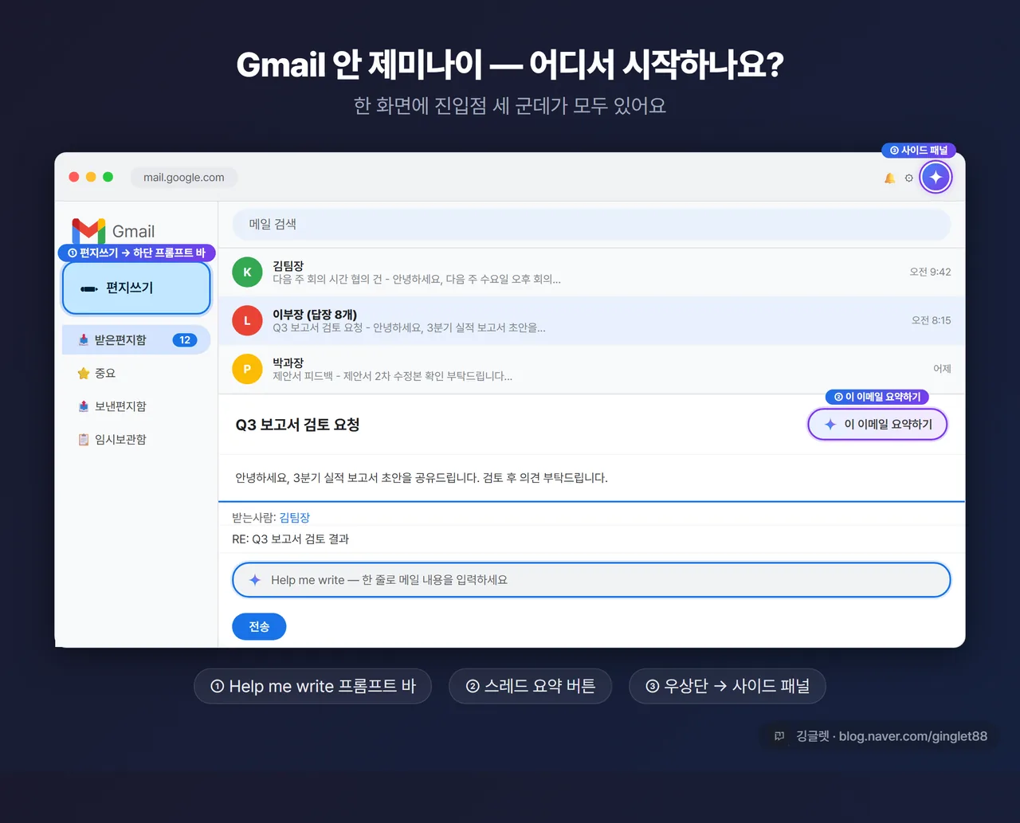This screenshot has height=823, width=1020.
Task: Click the yellow P avatar of 박과장
Action: click(x=247, y=369)
